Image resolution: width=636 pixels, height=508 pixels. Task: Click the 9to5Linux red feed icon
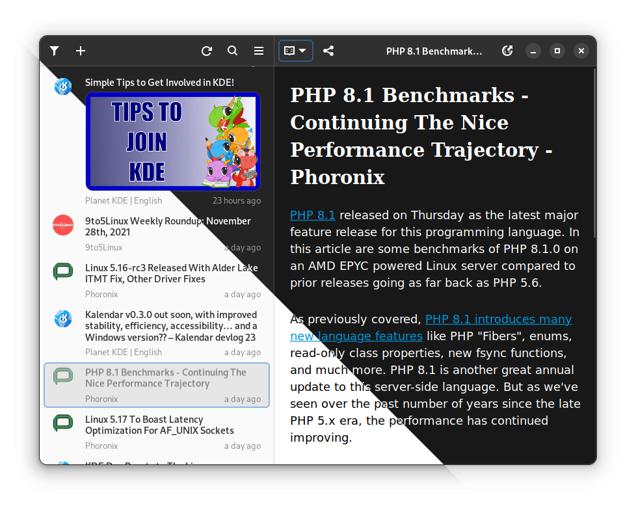(x=63, y=225)
